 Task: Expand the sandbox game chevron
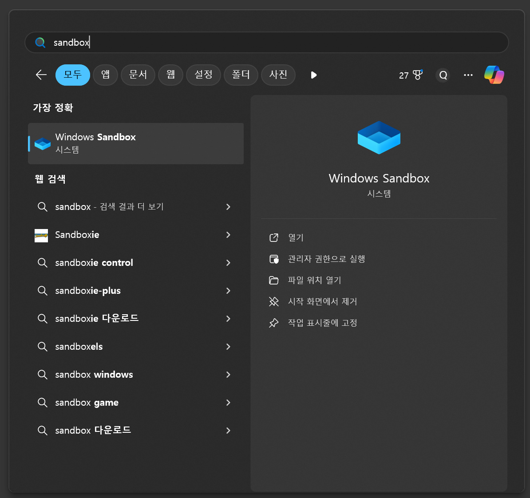click(228, 403)
